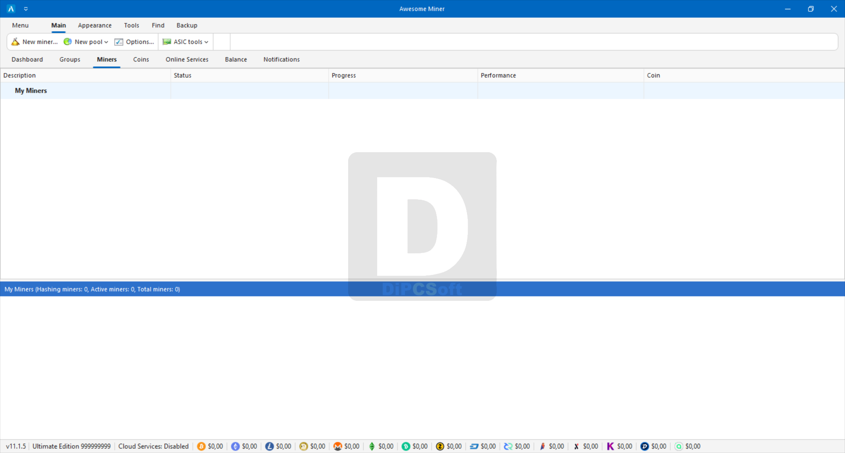The height and width of the screenshot is (453, 845).
Task: Click the black X coin icon
Action: click(x=577, y=446)
